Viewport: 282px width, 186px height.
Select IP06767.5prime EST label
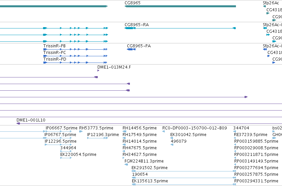(60, 135)
